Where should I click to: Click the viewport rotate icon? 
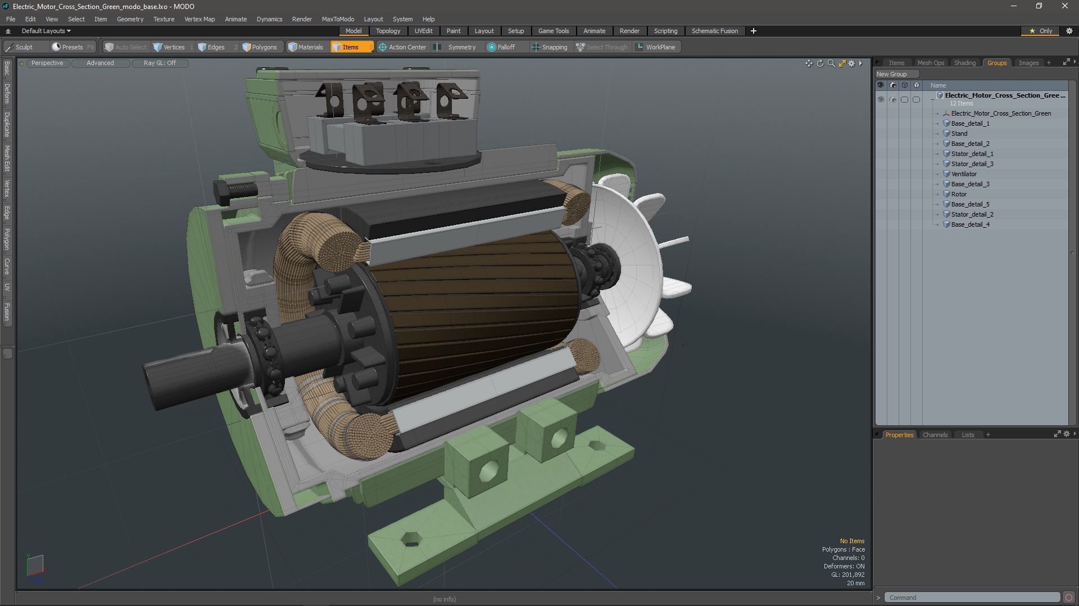click(820, 63)
